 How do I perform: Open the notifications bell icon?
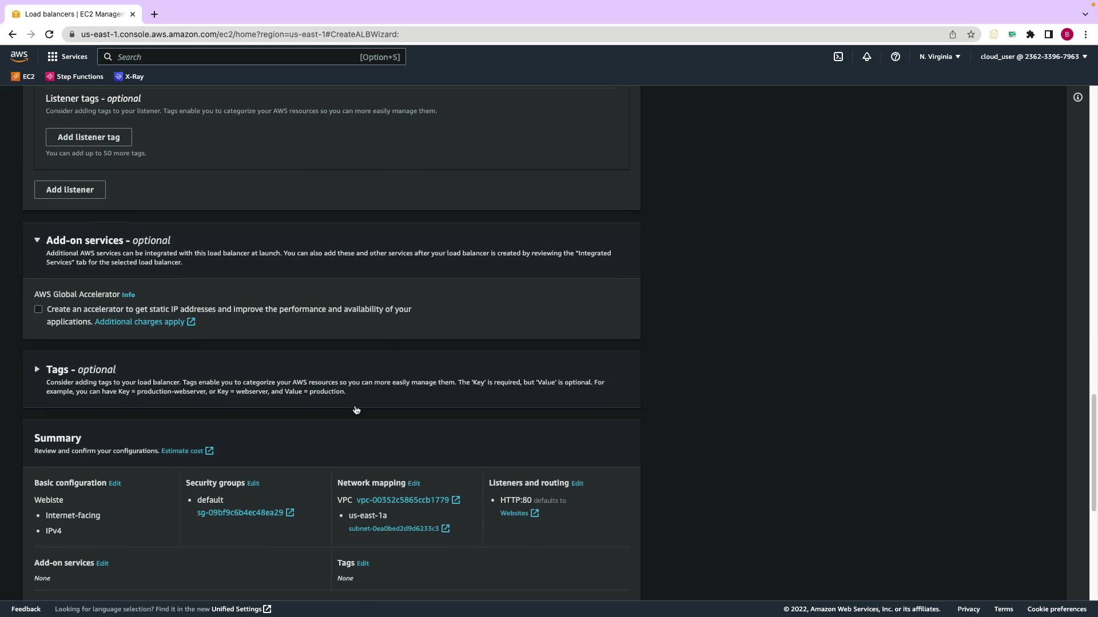point(866,57)
